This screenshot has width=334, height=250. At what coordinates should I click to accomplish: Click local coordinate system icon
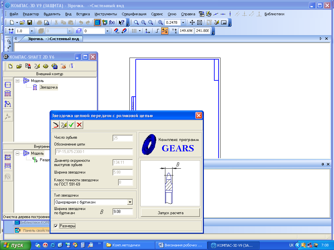(x=148, y=31)
